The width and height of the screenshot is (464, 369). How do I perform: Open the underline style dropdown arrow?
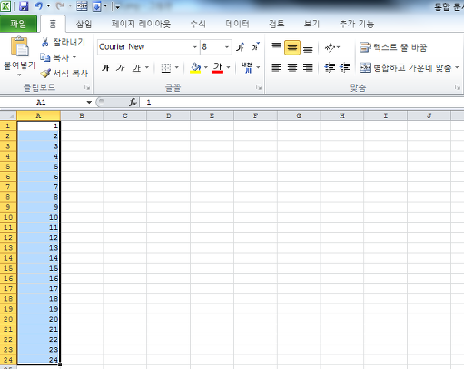[147, 67]
